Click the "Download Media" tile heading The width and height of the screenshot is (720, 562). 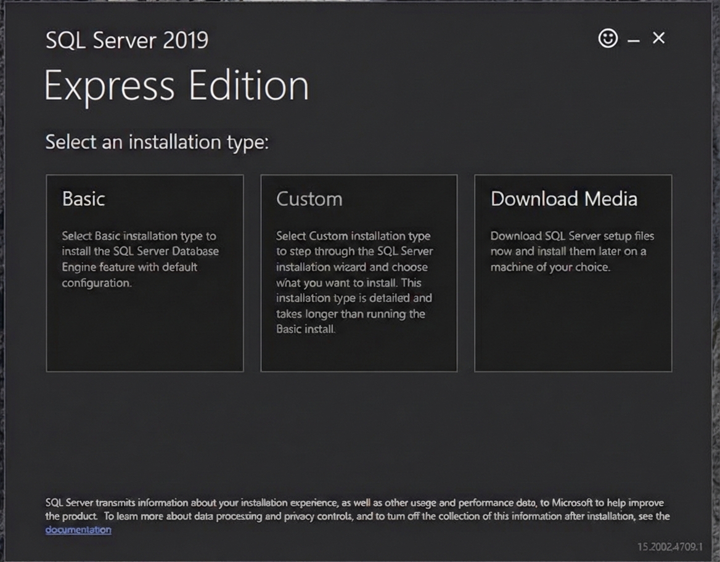pyautogui.click(x=563, y=199)
